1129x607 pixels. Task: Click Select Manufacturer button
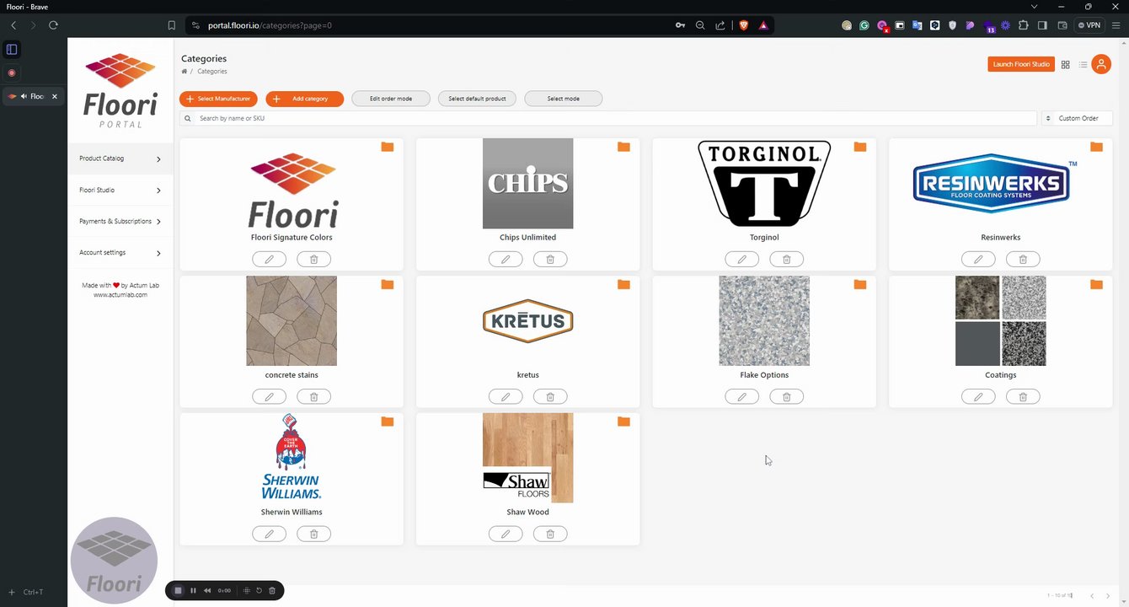coord(218,99)
